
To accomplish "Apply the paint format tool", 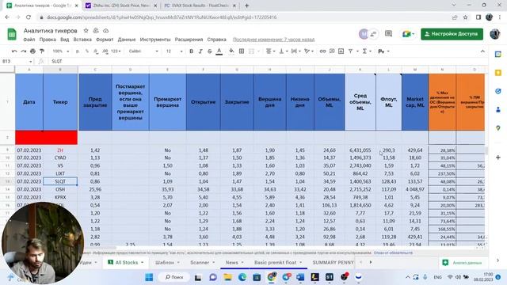I will [42, 51].
